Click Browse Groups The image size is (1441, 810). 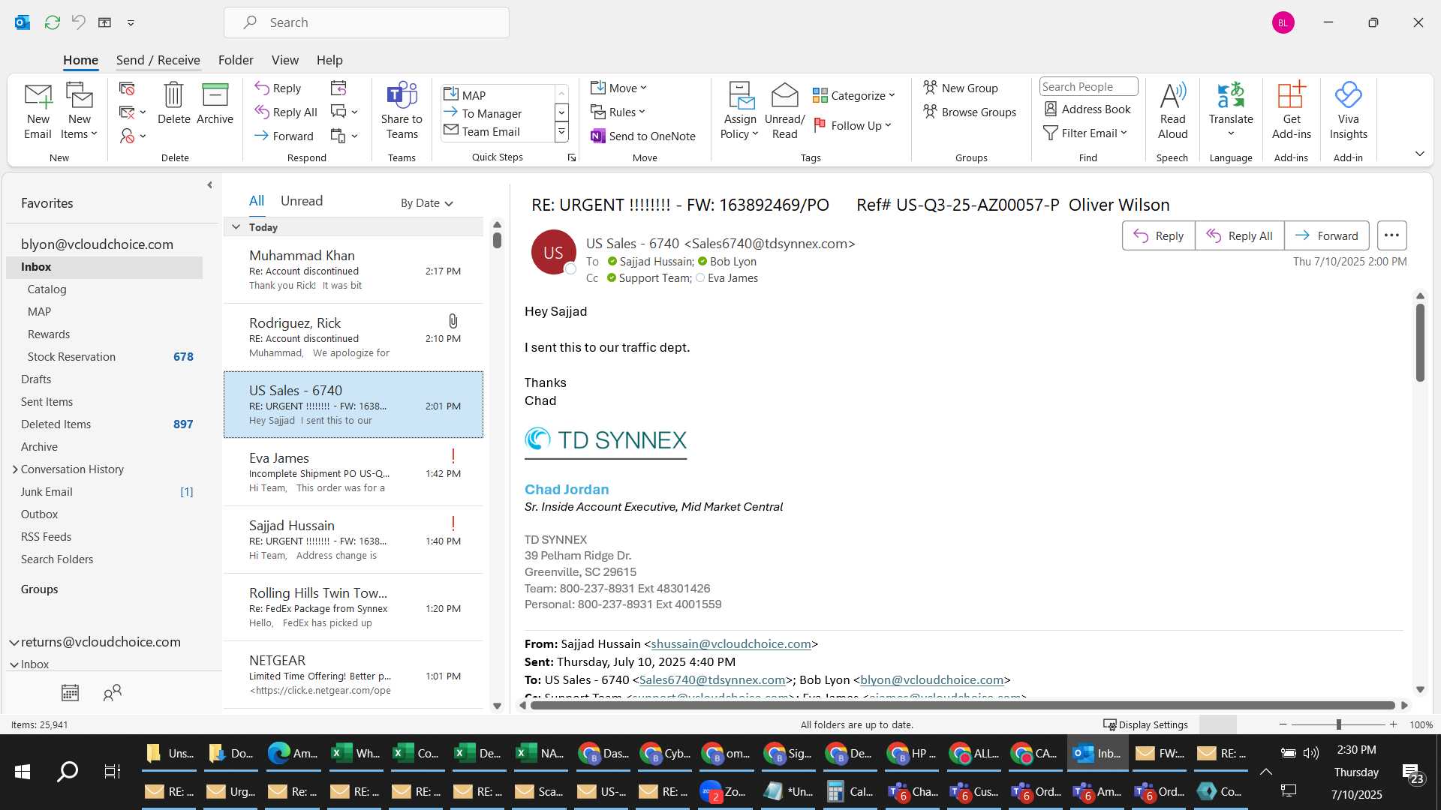(970, 112)
